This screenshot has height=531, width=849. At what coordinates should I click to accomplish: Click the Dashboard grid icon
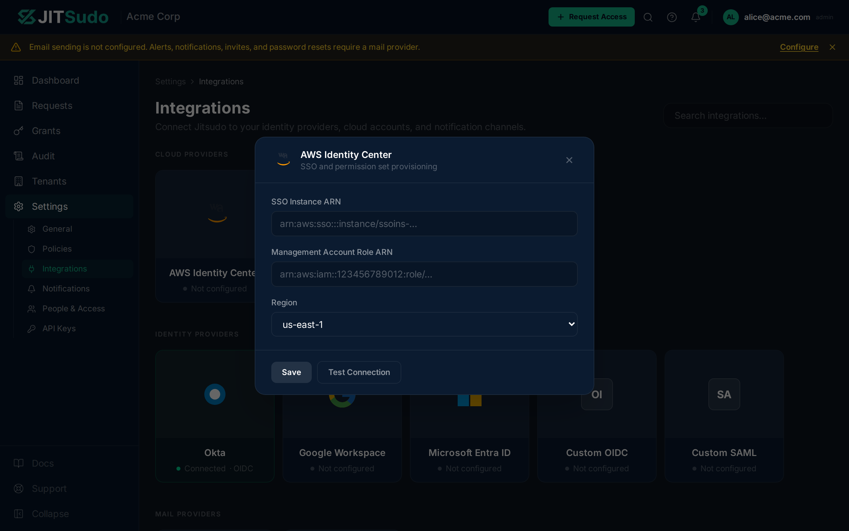click(19, 80)
